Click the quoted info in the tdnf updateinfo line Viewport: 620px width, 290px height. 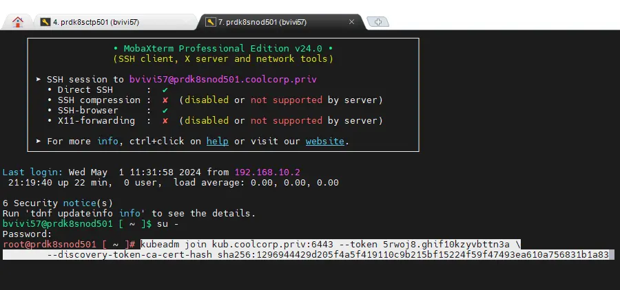tap(132, 214)
